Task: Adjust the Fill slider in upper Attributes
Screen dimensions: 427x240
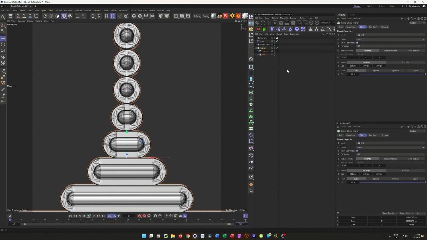Action: (392, 74)
